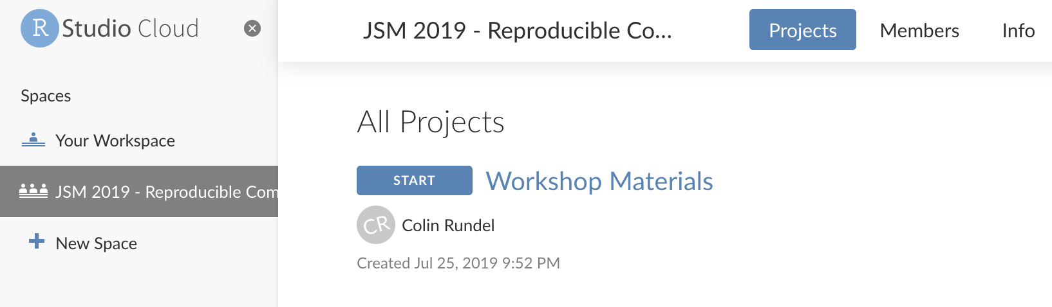
Task: Select the JSM 2019 - Reproducible space entry
Action: [x=139, y=191]
